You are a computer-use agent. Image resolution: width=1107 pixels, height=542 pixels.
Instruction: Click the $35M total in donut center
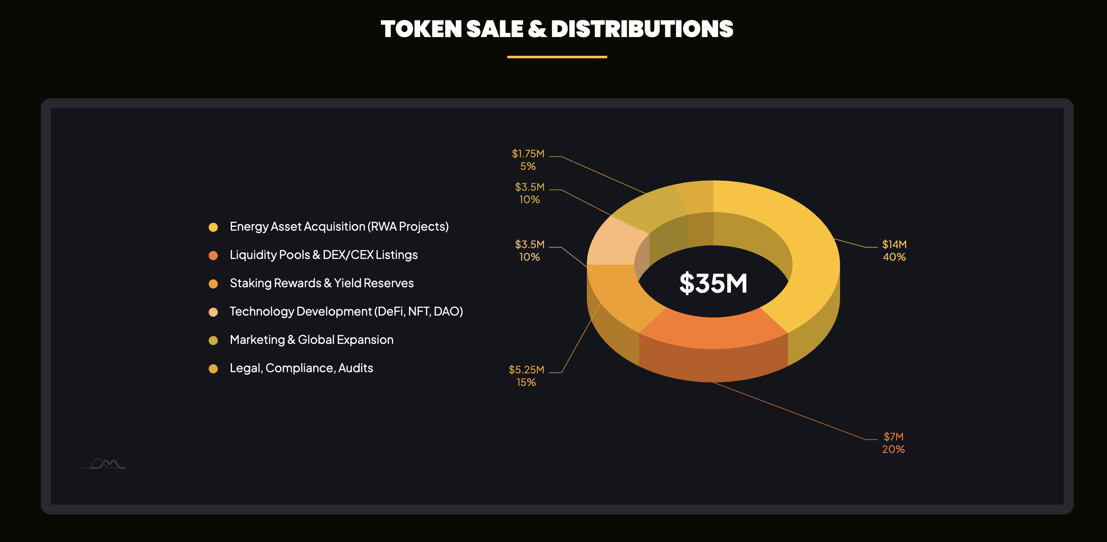(713, 283)
